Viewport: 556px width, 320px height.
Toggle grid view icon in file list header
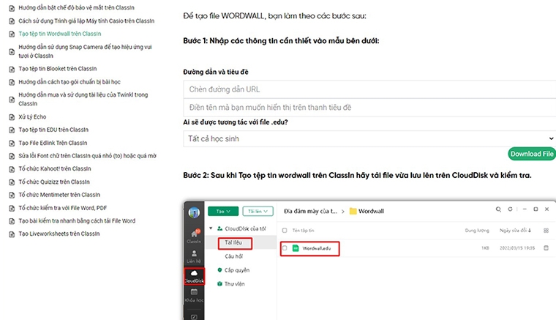546,231
